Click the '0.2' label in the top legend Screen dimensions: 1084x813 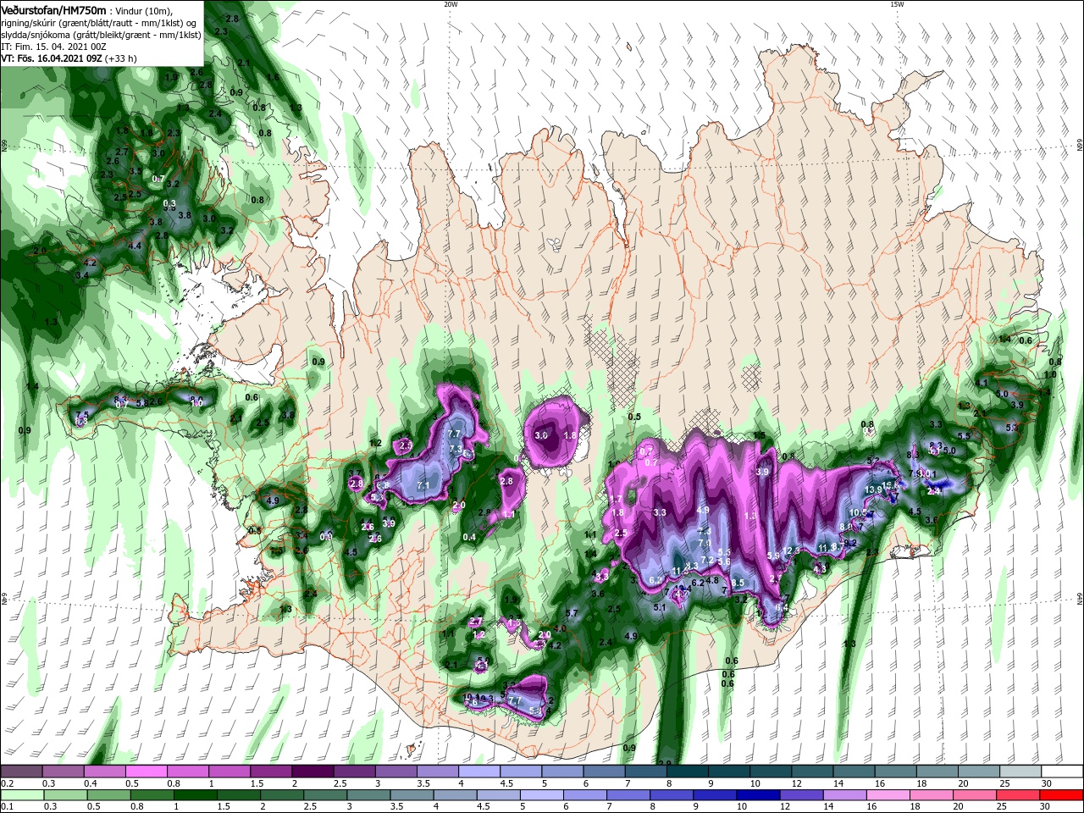(7, 783)
